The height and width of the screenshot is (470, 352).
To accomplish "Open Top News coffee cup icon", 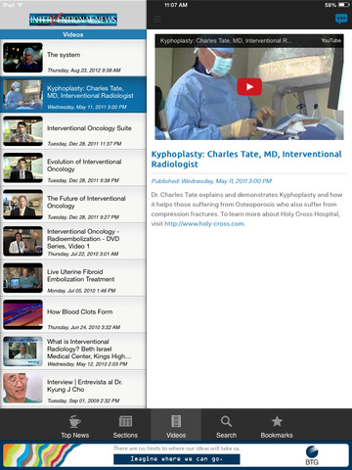I will [x=74, y=421].
